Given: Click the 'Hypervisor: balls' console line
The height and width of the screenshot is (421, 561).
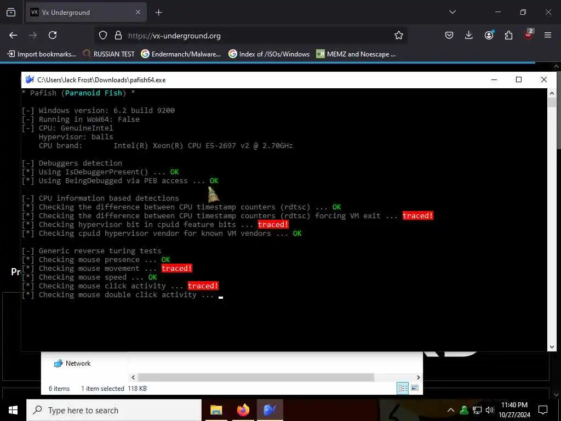Looking at the screenshot, I should coord(76,136).
